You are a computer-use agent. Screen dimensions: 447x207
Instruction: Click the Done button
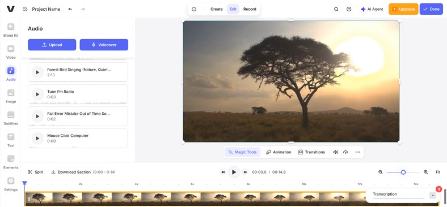coord(431,9)
